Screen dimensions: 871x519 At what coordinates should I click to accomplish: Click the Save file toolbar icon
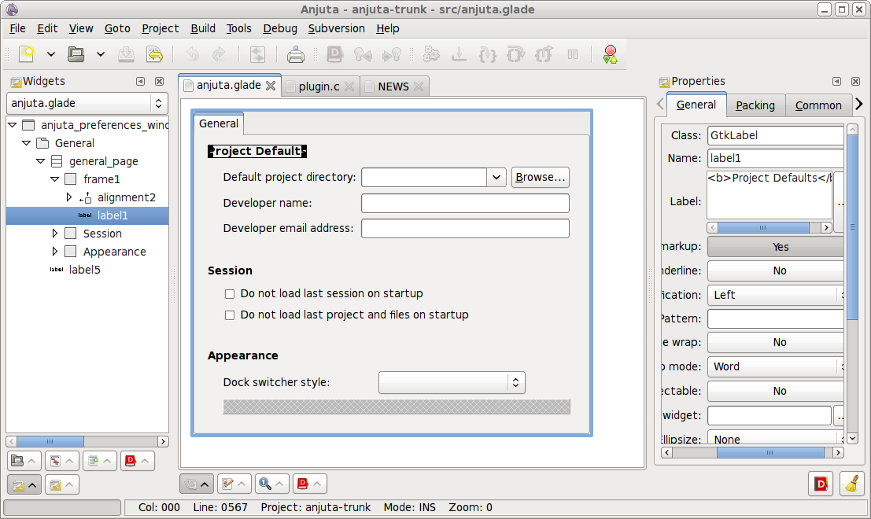point(126,53)
